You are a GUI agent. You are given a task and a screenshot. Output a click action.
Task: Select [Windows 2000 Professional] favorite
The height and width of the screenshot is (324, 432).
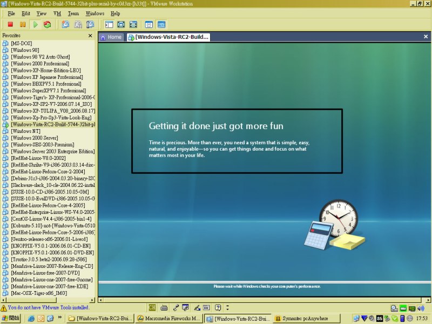click(40, 63)
